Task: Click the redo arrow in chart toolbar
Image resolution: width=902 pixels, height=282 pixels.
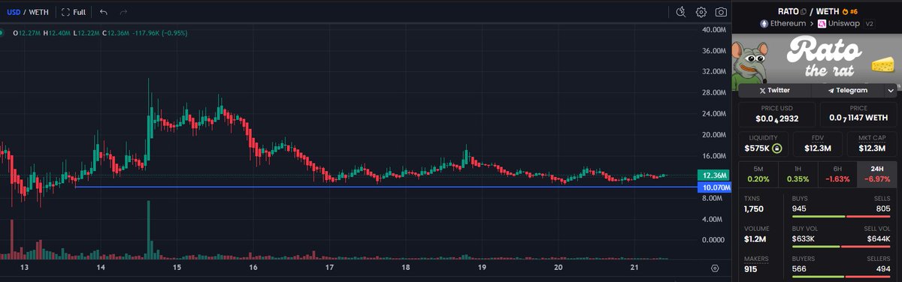Action: (x=123, y=12)
